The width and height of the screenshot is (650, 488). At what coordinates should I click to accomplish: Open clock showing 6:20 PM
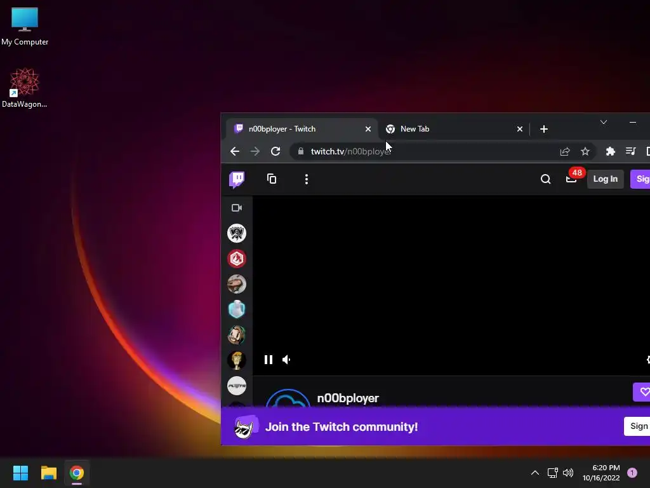[601, 473]
